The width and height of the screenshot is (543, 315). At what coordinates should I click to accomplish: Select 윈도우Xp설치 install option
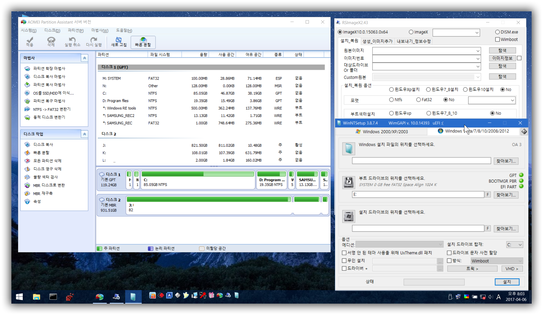(391, 90)
